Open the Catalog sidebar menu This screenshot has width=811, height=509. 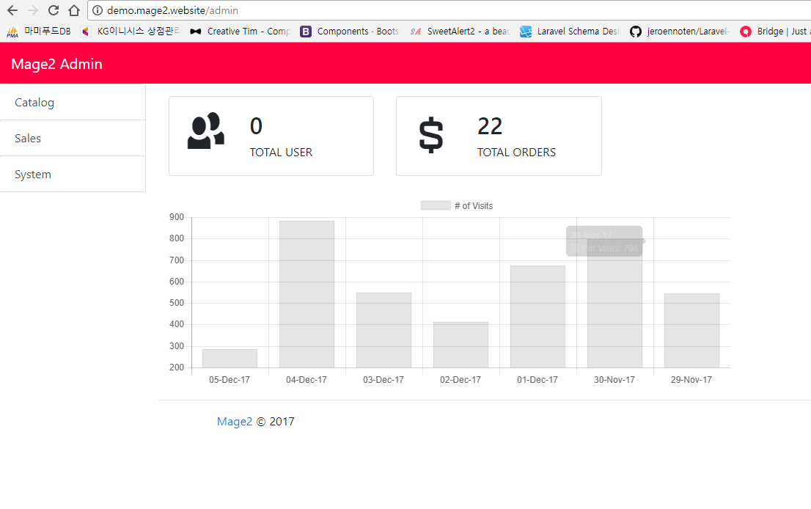[x=34, y=102]
